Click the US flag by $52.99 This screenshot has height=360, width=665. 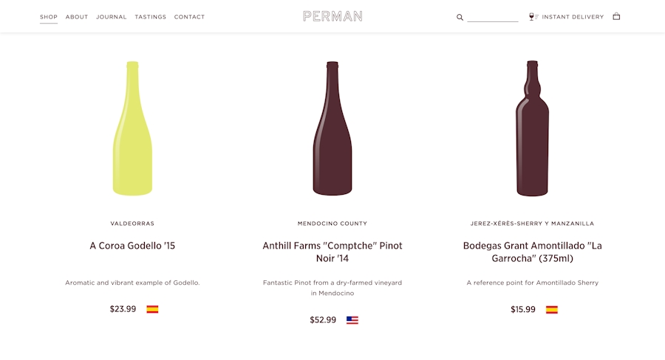pos(352,320)
